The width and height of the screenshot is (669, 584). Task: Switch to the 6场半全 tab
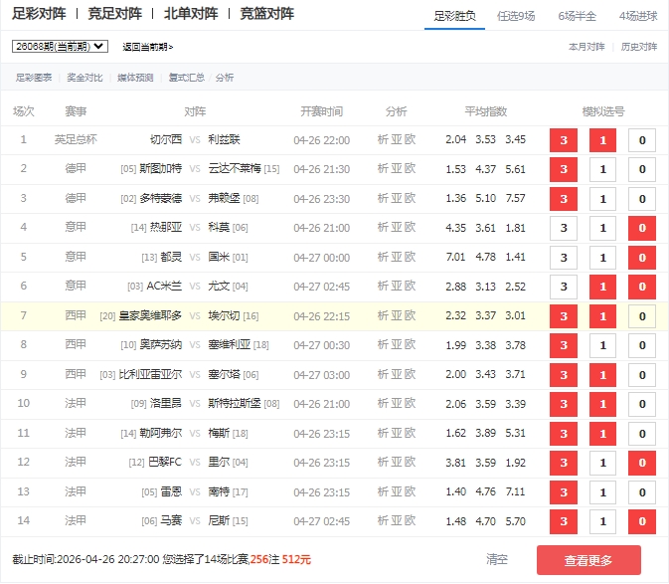pos(580,16)
